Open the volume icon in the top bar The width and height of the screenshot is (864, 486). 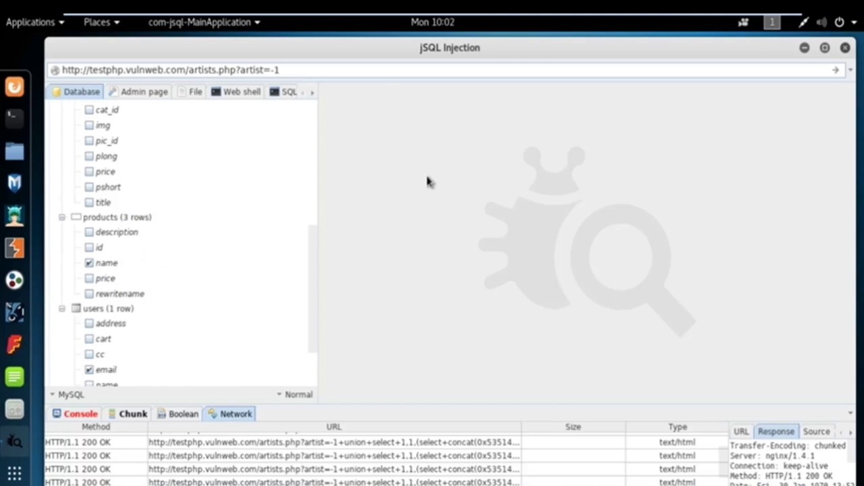tap(821, 22)
